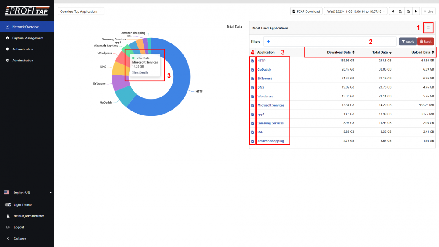
Task: Add a new filter with plus icon
Action: [268, 41]
